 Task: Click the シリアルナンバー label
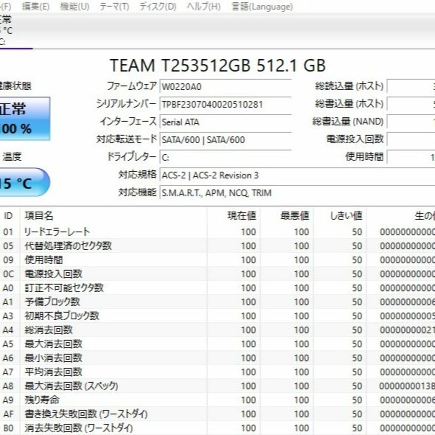coord(126,104)
